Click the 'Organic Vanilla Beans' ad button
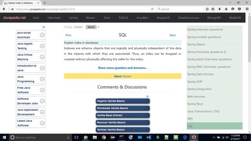The image size is (251, 141). 123,101
